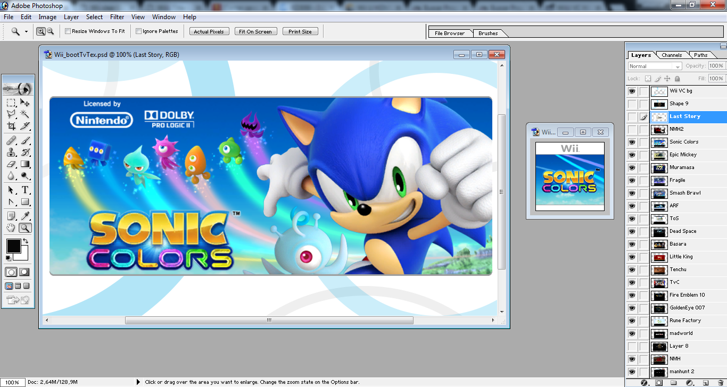
Task: Toggle lock transparent pixels in Layers panel
Action: (x=648, y=79)
